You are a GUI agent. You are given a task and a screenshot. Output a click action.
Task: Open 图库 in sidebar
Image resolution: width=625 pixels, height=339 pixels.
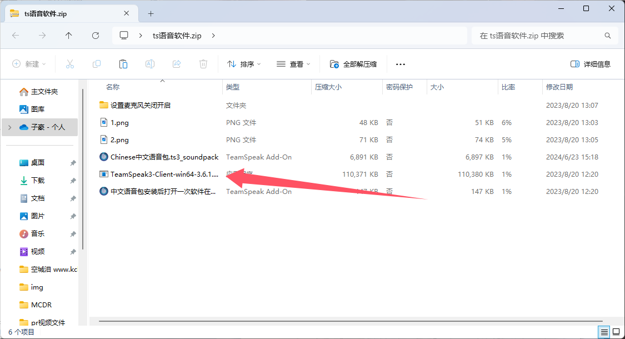pos(32,109)
